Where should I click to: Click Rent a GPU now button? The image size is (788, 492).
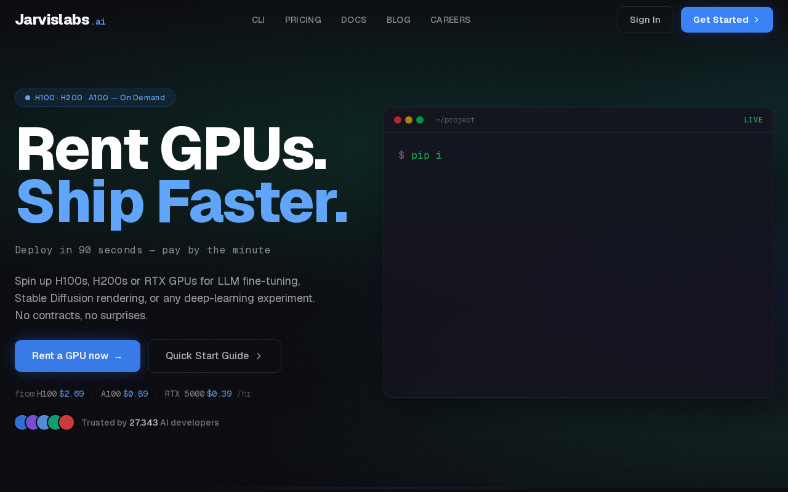(x=78, y=356)
